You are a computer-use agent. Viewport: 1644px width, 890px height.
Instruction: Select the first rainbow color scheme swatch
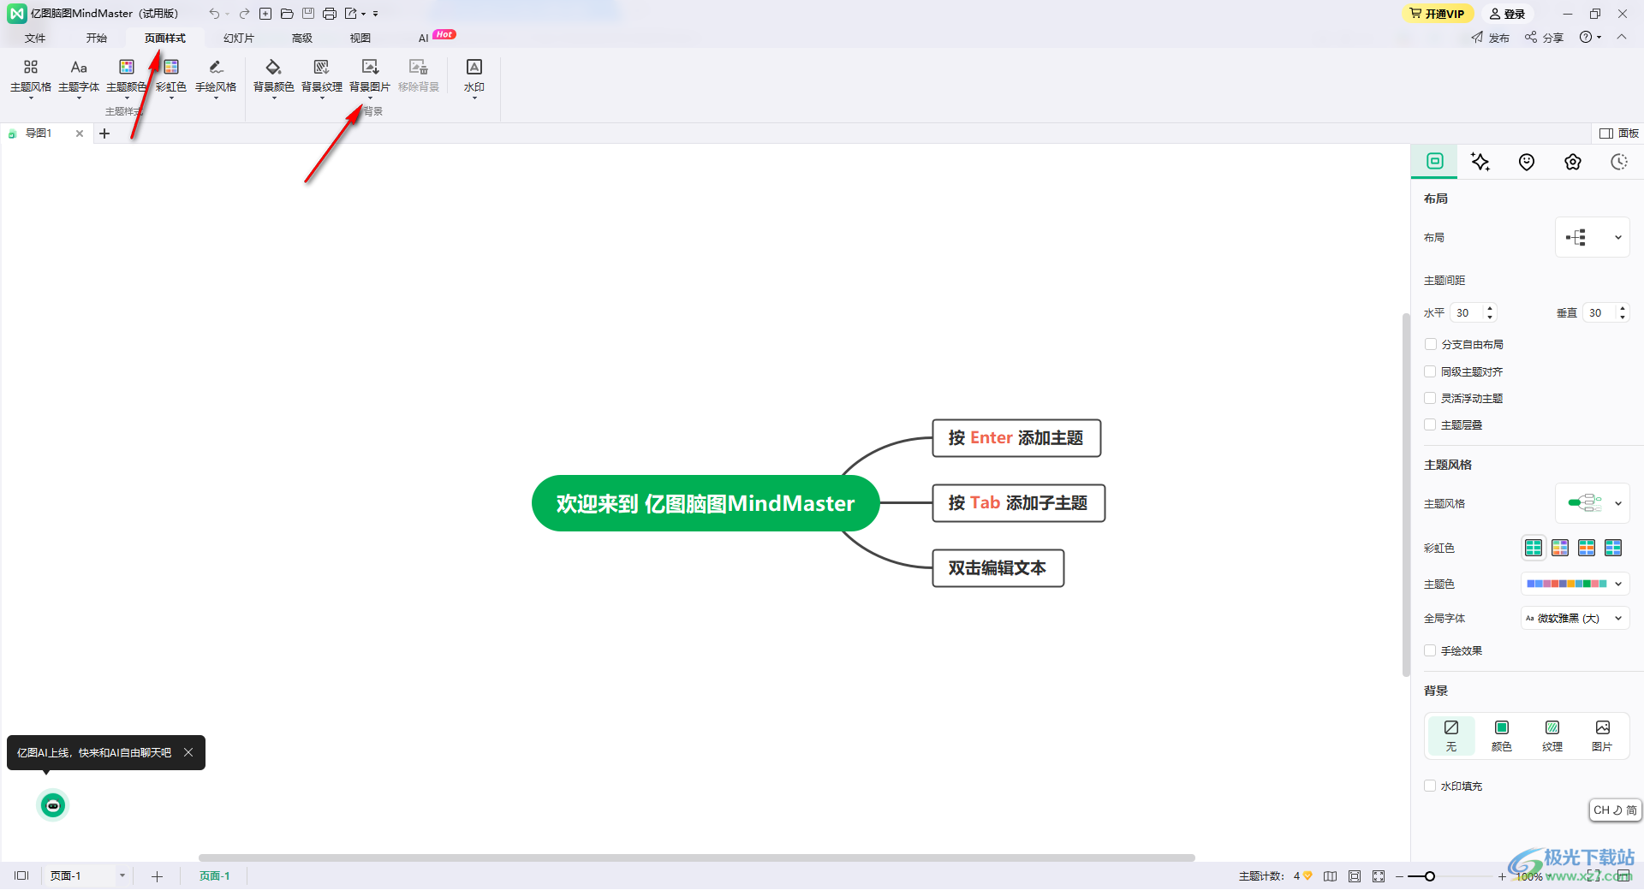1534,548
